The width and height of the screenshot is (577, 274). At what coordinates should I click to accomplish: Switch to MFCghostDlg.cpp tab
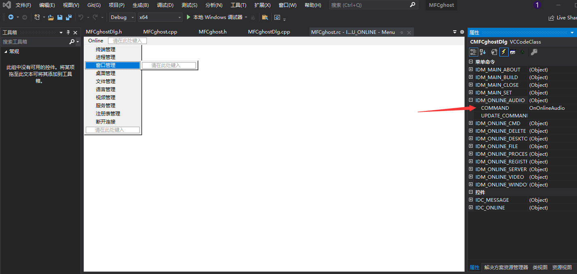point(269,32)
